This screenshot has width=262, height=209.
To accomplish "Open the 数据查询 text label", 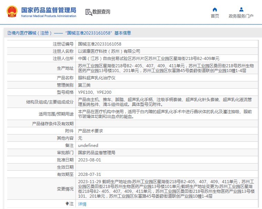I will (101, 12).
